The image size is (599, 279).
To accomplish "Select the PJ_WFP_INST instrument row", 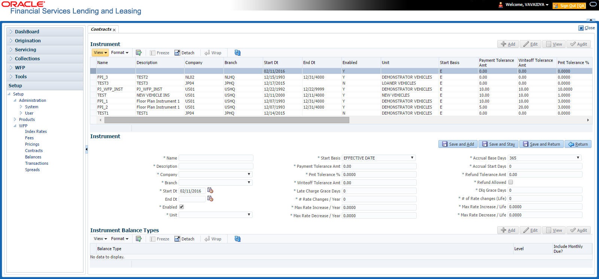I will pos(341,89).
